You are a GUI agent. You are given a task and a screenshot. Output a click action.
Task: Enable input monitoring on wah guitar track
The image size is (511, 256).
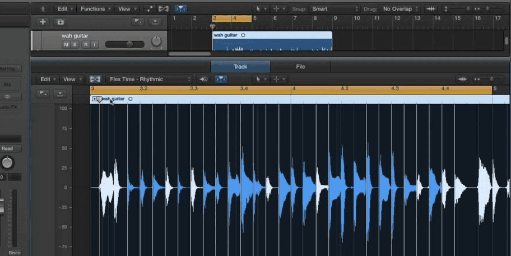pyautogui.click(x=95, y=45)
